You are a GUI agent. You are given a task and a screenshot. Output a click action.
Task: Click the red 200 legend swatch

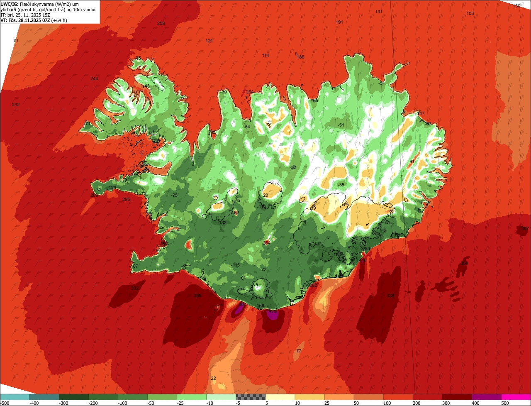pyautogui.click(x=427, y=397)
